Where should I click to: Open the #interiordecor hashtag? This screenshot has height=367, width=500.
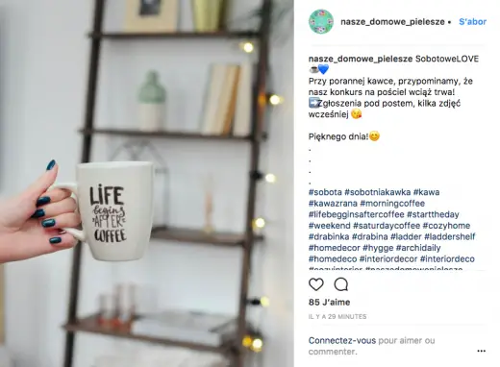(388, 258)
